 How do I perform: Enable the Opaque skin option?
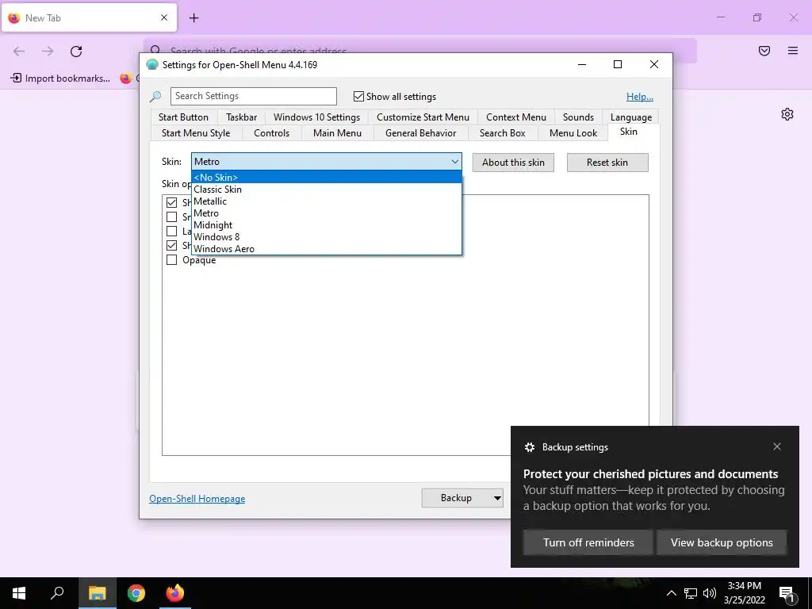click(x=171, y=260)
